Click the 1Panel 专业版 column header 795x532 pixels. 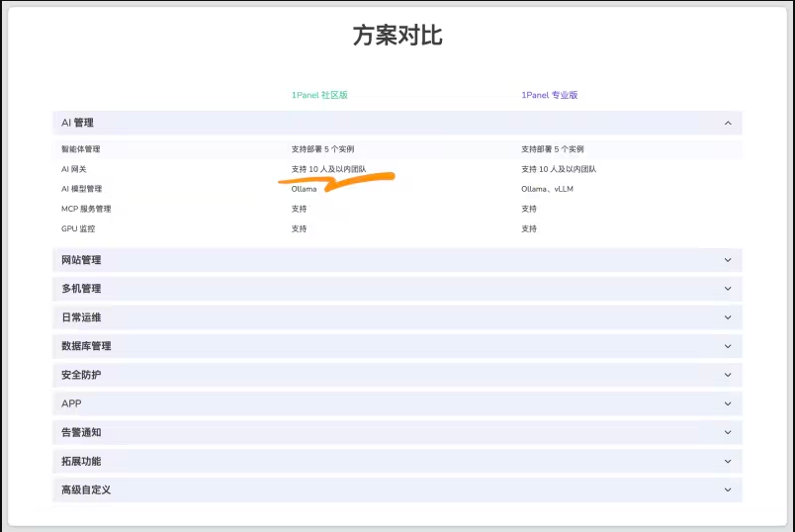tap(550, 95)
